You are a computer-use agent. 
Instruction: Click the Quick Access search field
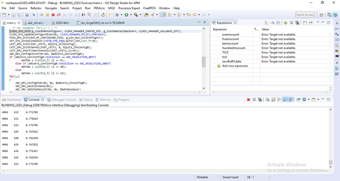pos(305,15)
